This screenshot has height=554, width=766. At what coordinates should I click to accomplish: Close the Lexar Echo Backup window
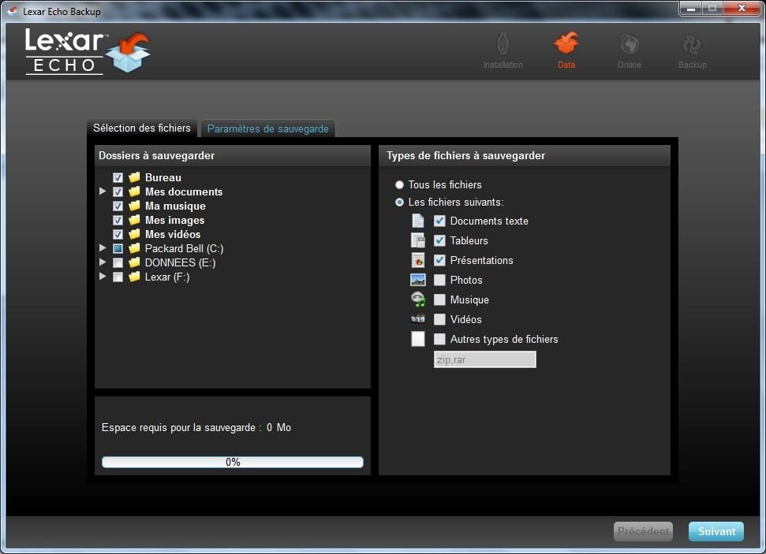[742, 9]
